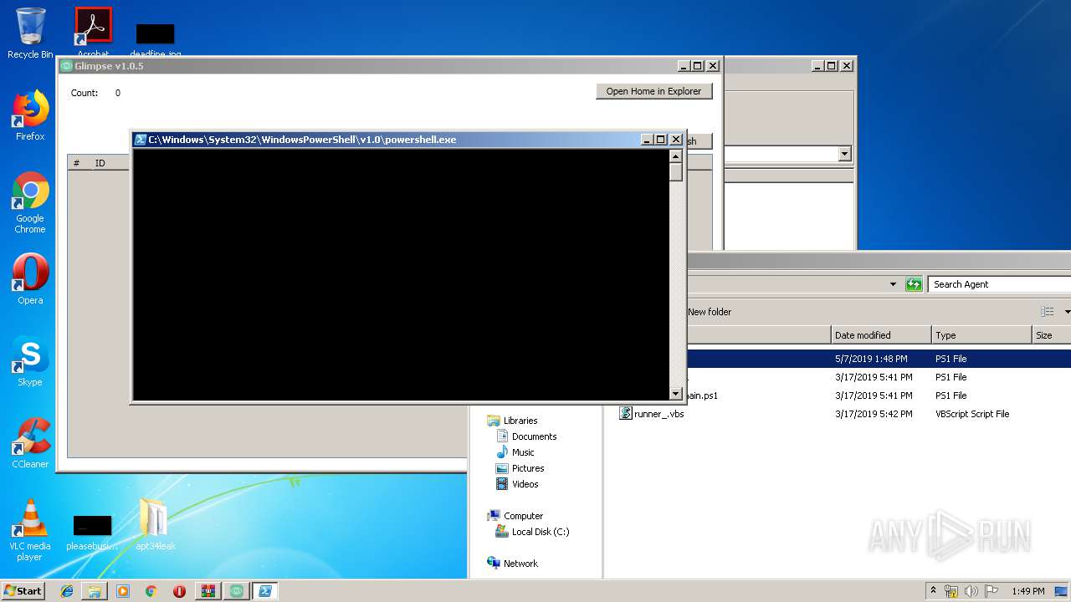Sort files by Type column
The image size is (1071, 602).
coord(982,335)
